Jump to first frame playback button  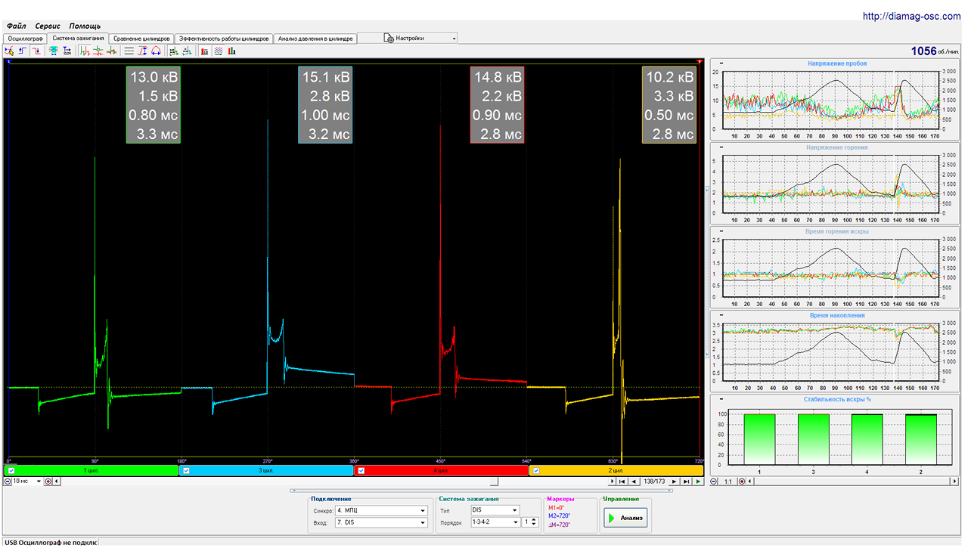622,481
